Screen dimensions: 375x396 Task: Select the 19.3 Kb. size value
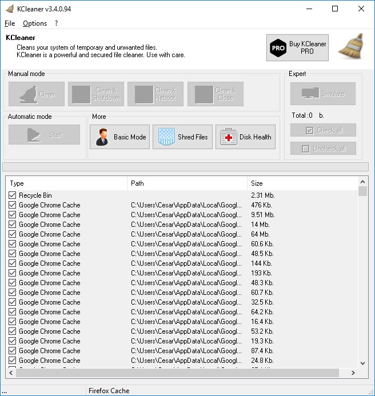coord(262,341)
